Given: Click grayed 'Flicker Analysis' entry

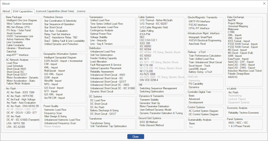Looking at the screenshot, I should [x=52, y=127].
